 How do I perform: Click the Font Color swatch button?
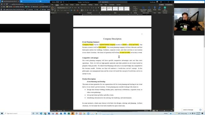click(x=78, y=10)
